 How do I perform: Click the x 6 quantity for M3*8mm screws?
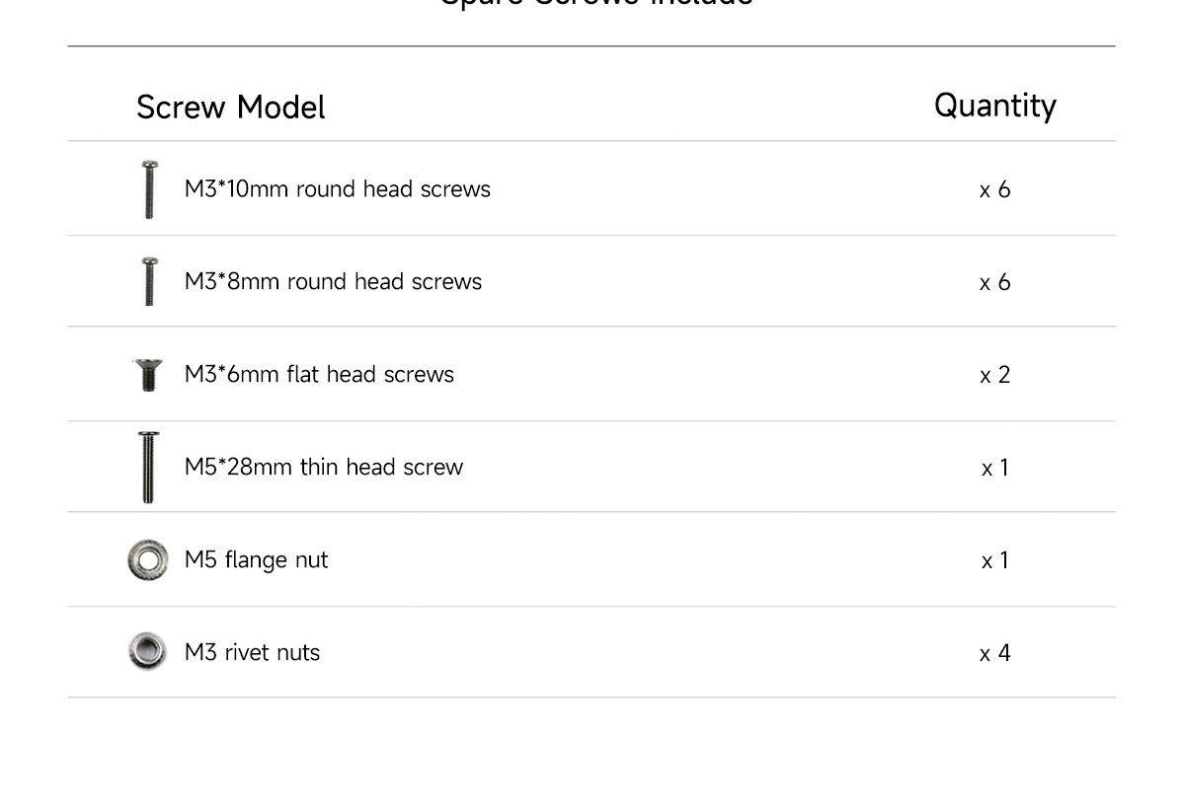[x=994, y=282]
